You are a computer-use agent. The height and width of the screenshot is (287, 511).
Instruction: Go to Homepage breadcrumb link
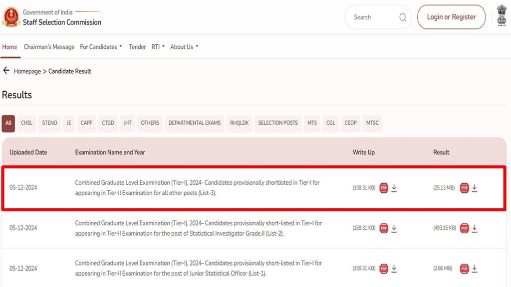[27, 71]
